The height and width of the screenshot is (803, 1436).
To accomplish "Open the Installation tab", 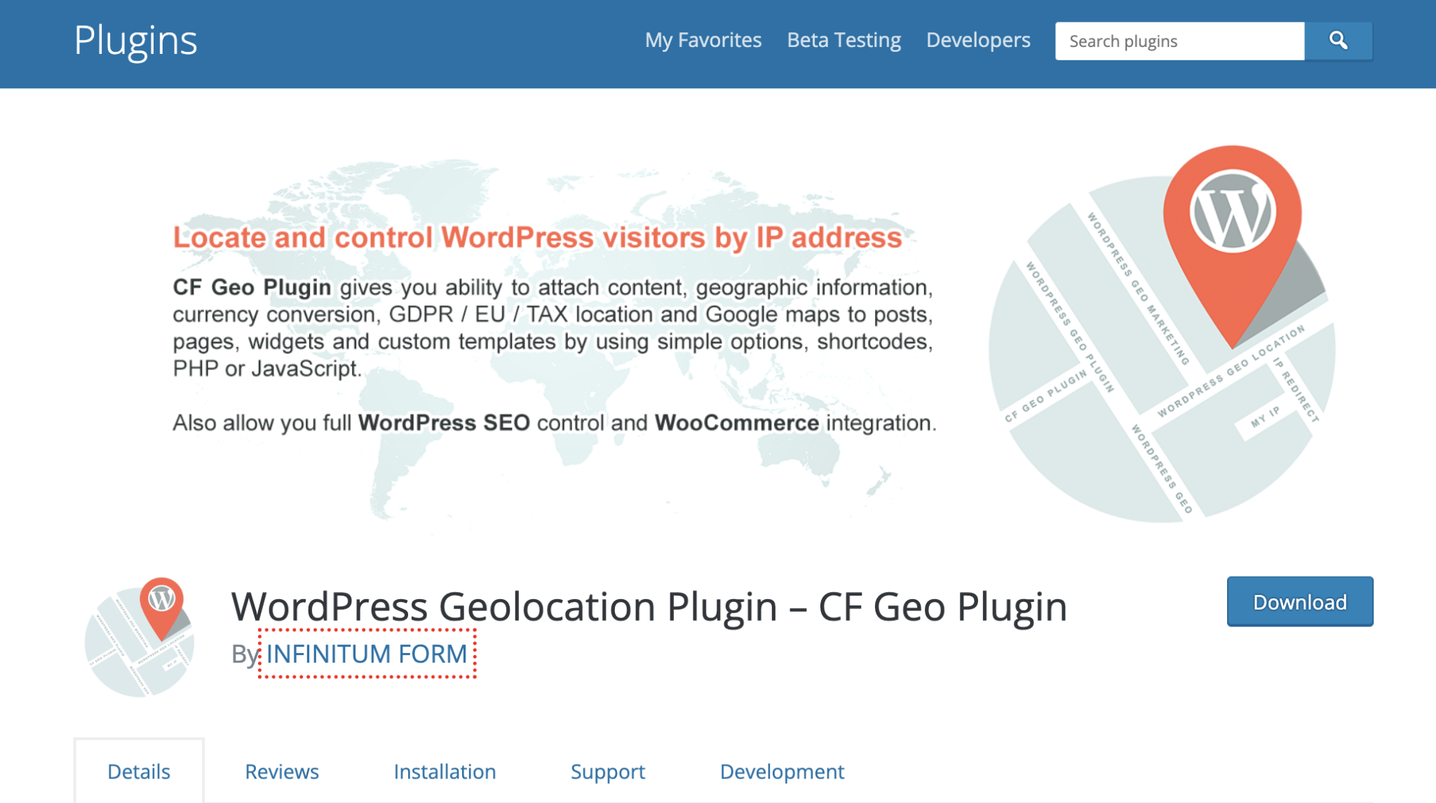I will 445,771.
